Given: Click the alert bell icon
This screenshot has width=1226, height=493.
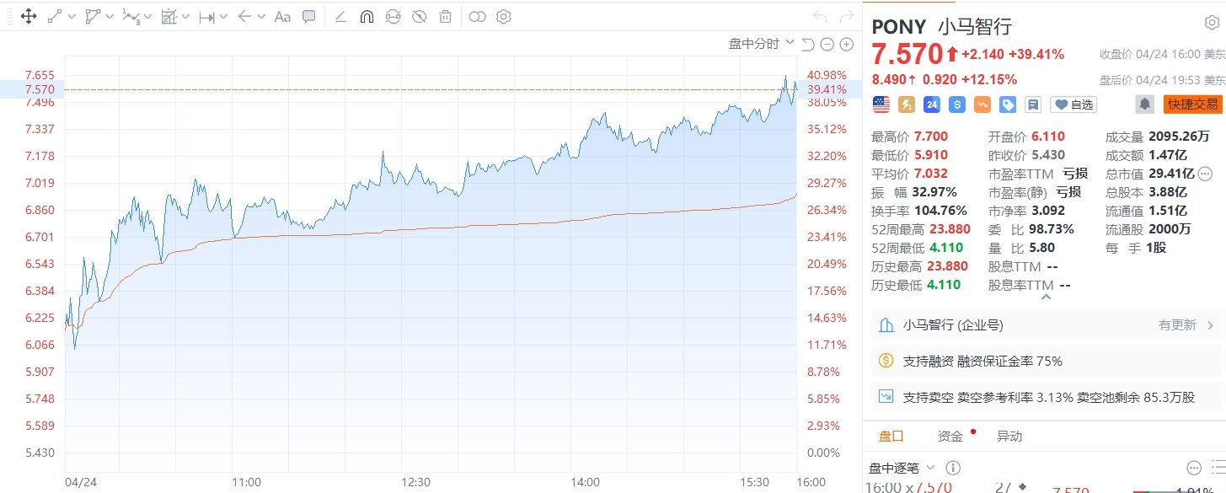Looking at the screenshot, I should tap(1144, 104).
